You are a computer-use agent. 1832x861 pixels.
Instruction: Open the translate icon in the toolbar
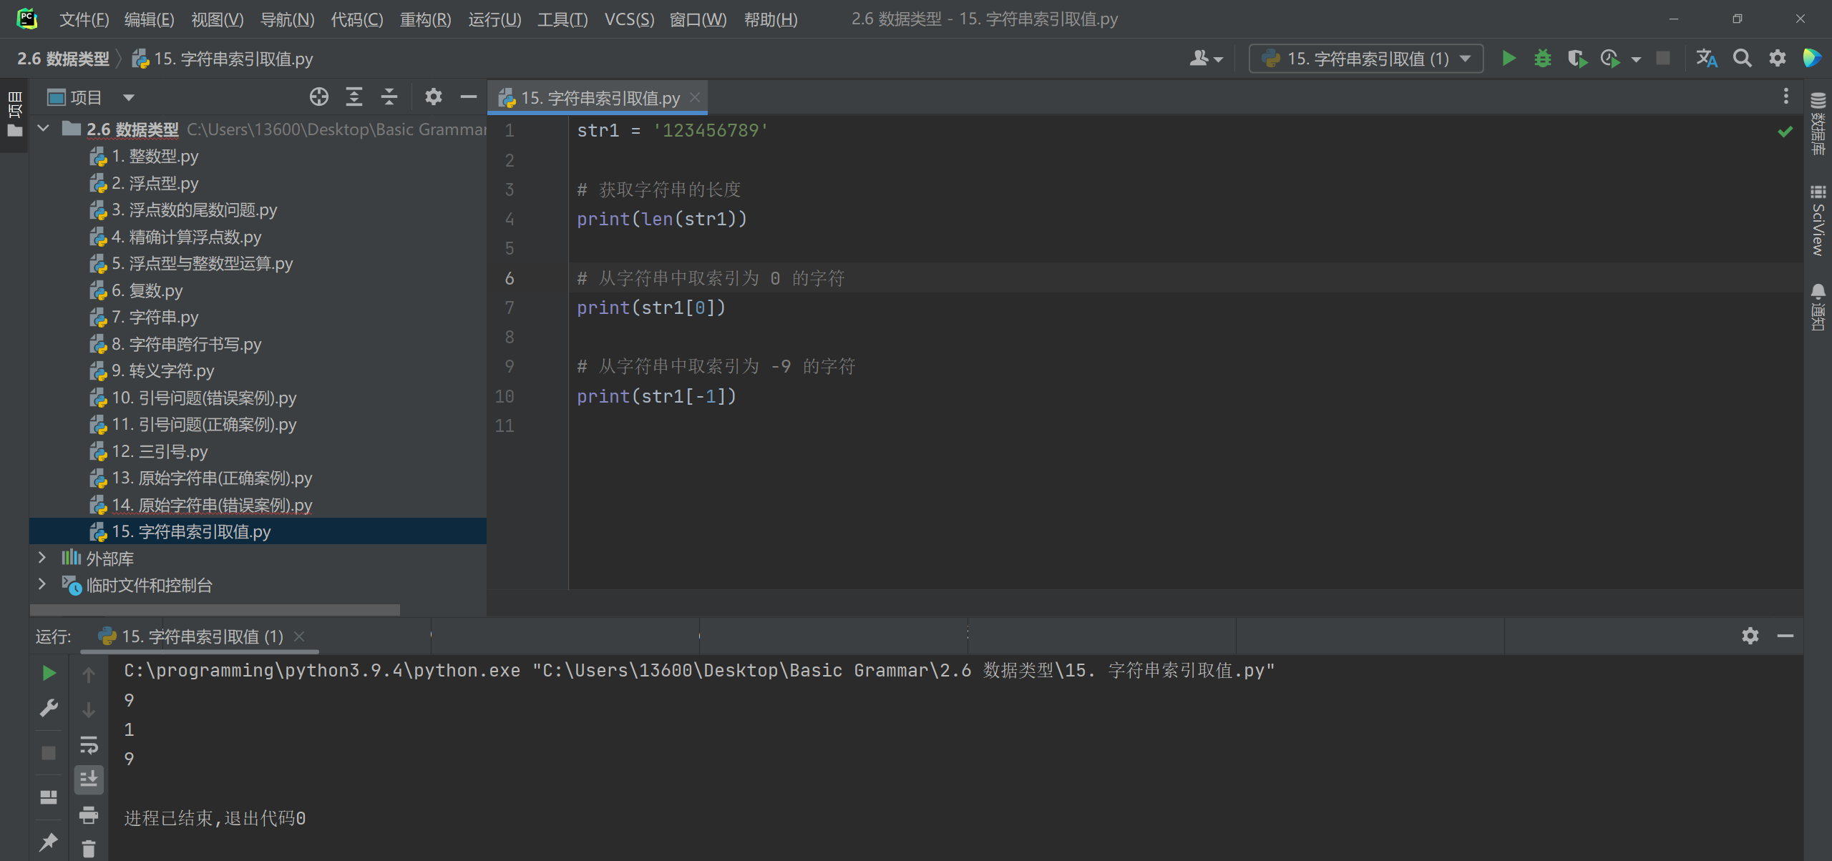(1707, 59)
